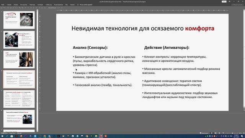The height and width of the screenshot is (138, 245).
Task: Click the taskbar clock and date
Action: [x=236, y=136]
